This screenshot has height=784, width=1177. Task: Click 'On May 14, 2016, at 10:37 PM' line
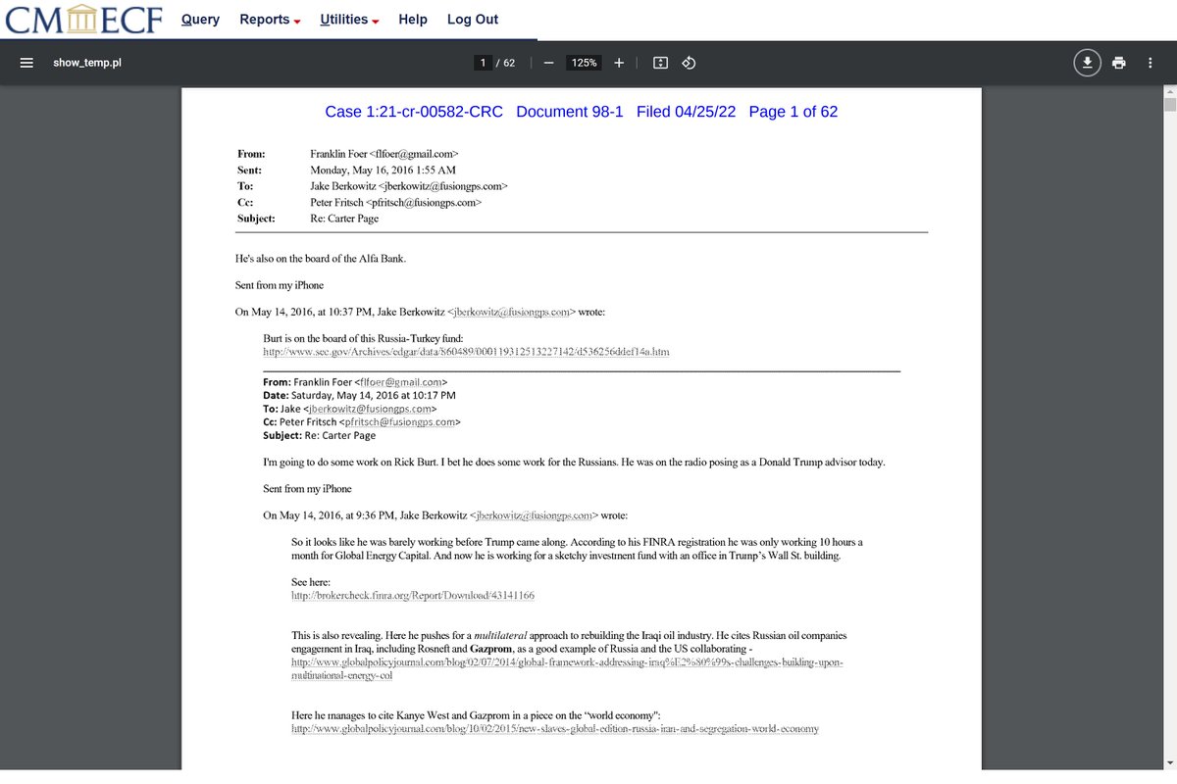[420, 313]
